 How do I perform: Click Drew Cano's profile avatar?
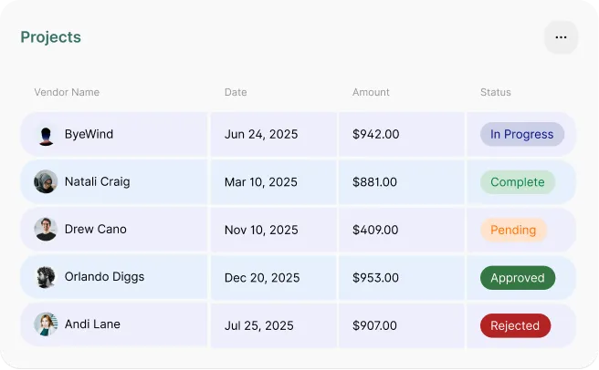46,230
